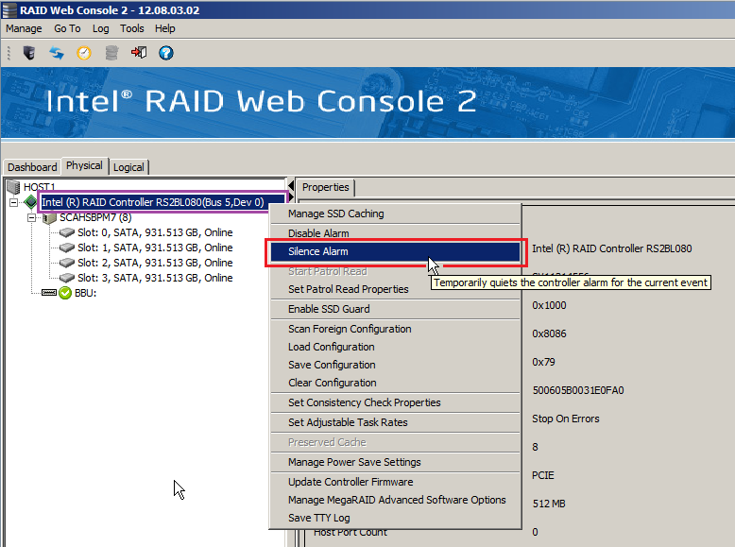Select Slot: 0, SATA, 931.513 GB drive
Image resolution: width=735 pixels, height=547 pixels.
(155, 232)
